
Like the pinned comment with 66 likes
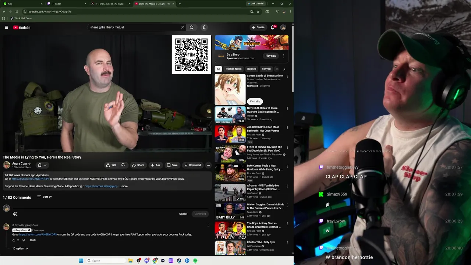click(x=14, y=240)
